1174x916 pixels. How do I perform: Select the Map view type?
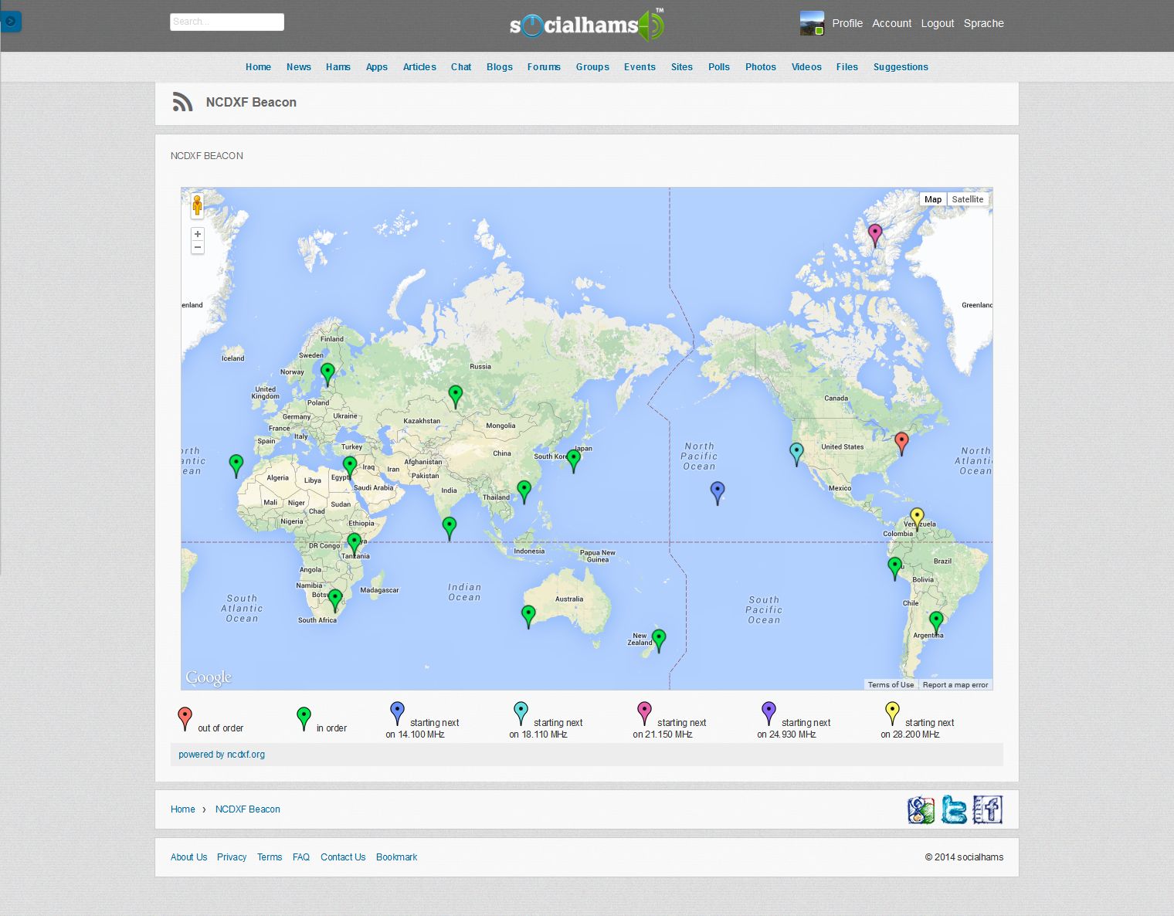tap(933, 199)
